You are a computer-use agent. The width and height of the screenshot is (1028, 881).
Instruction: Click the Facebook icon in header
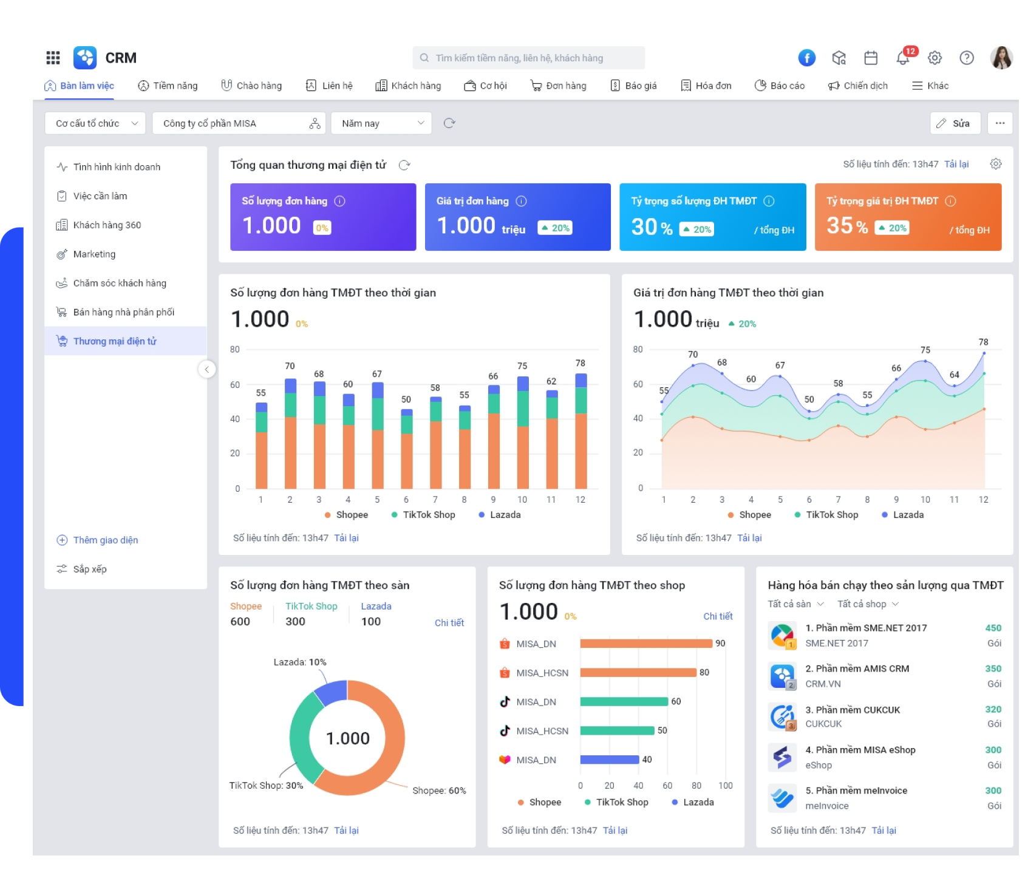[x=806, y=58]
